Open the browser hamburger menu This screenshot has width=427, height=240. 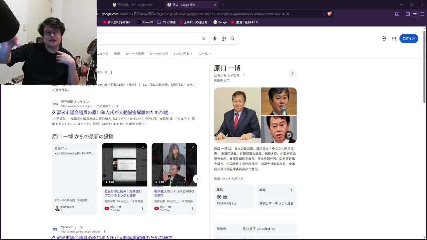tap(422, 14)
